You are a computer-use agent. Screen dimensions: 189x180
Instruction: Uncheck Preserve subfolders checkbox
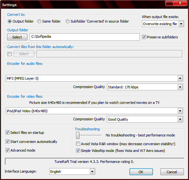pos(144,37)
